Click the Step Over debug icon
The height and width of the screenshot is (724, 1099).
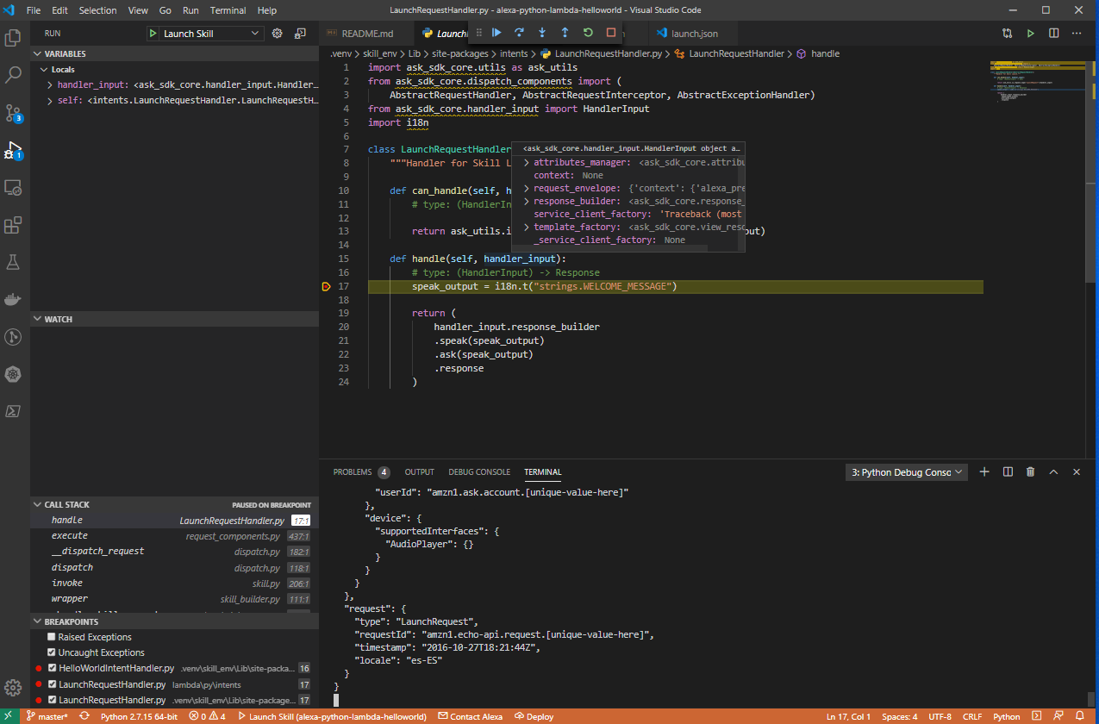coord(519,33)
